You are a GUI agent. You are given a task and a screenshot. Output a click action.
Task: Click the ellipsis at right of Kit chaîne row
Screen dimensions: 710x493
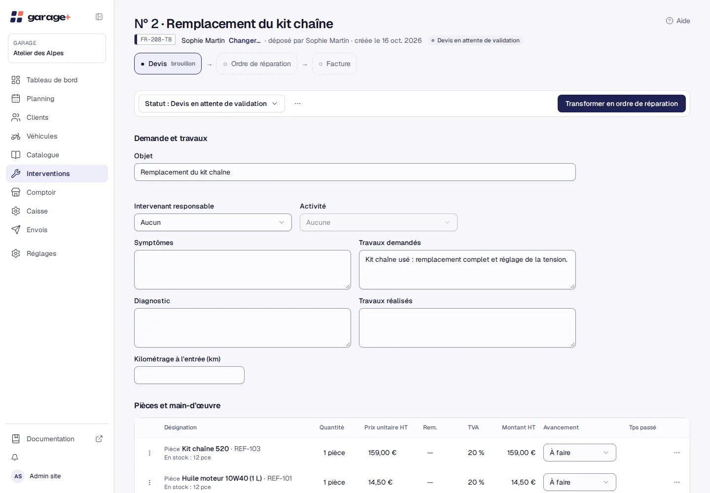click(677, 453)
